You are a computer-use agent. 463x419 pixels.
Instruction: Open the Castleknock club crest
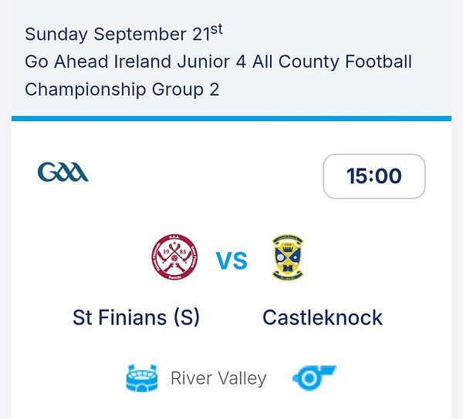tap(288, 260)
